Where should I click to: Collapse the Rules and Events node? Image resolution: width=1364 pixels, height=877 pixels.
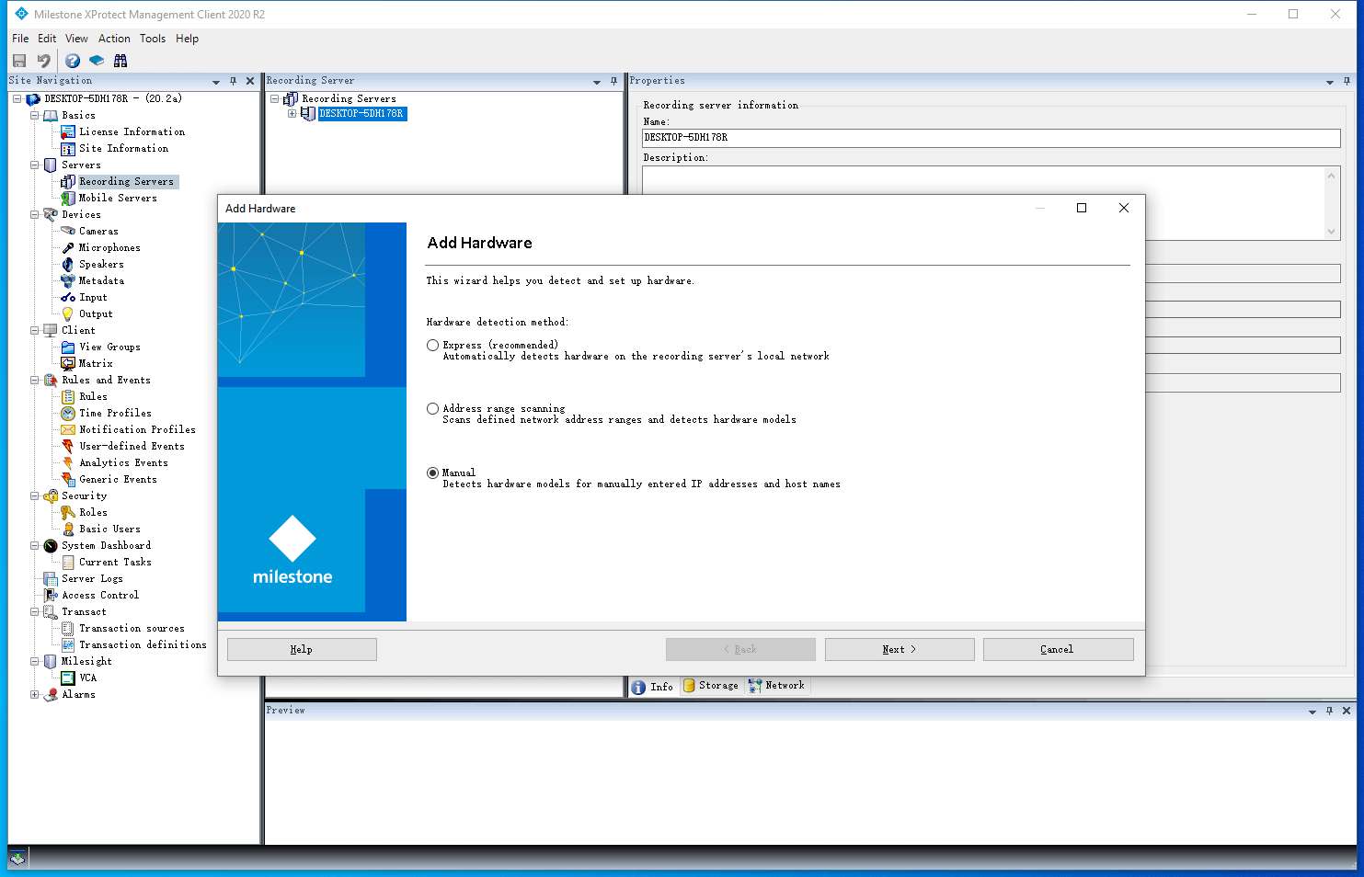(35, 381)
